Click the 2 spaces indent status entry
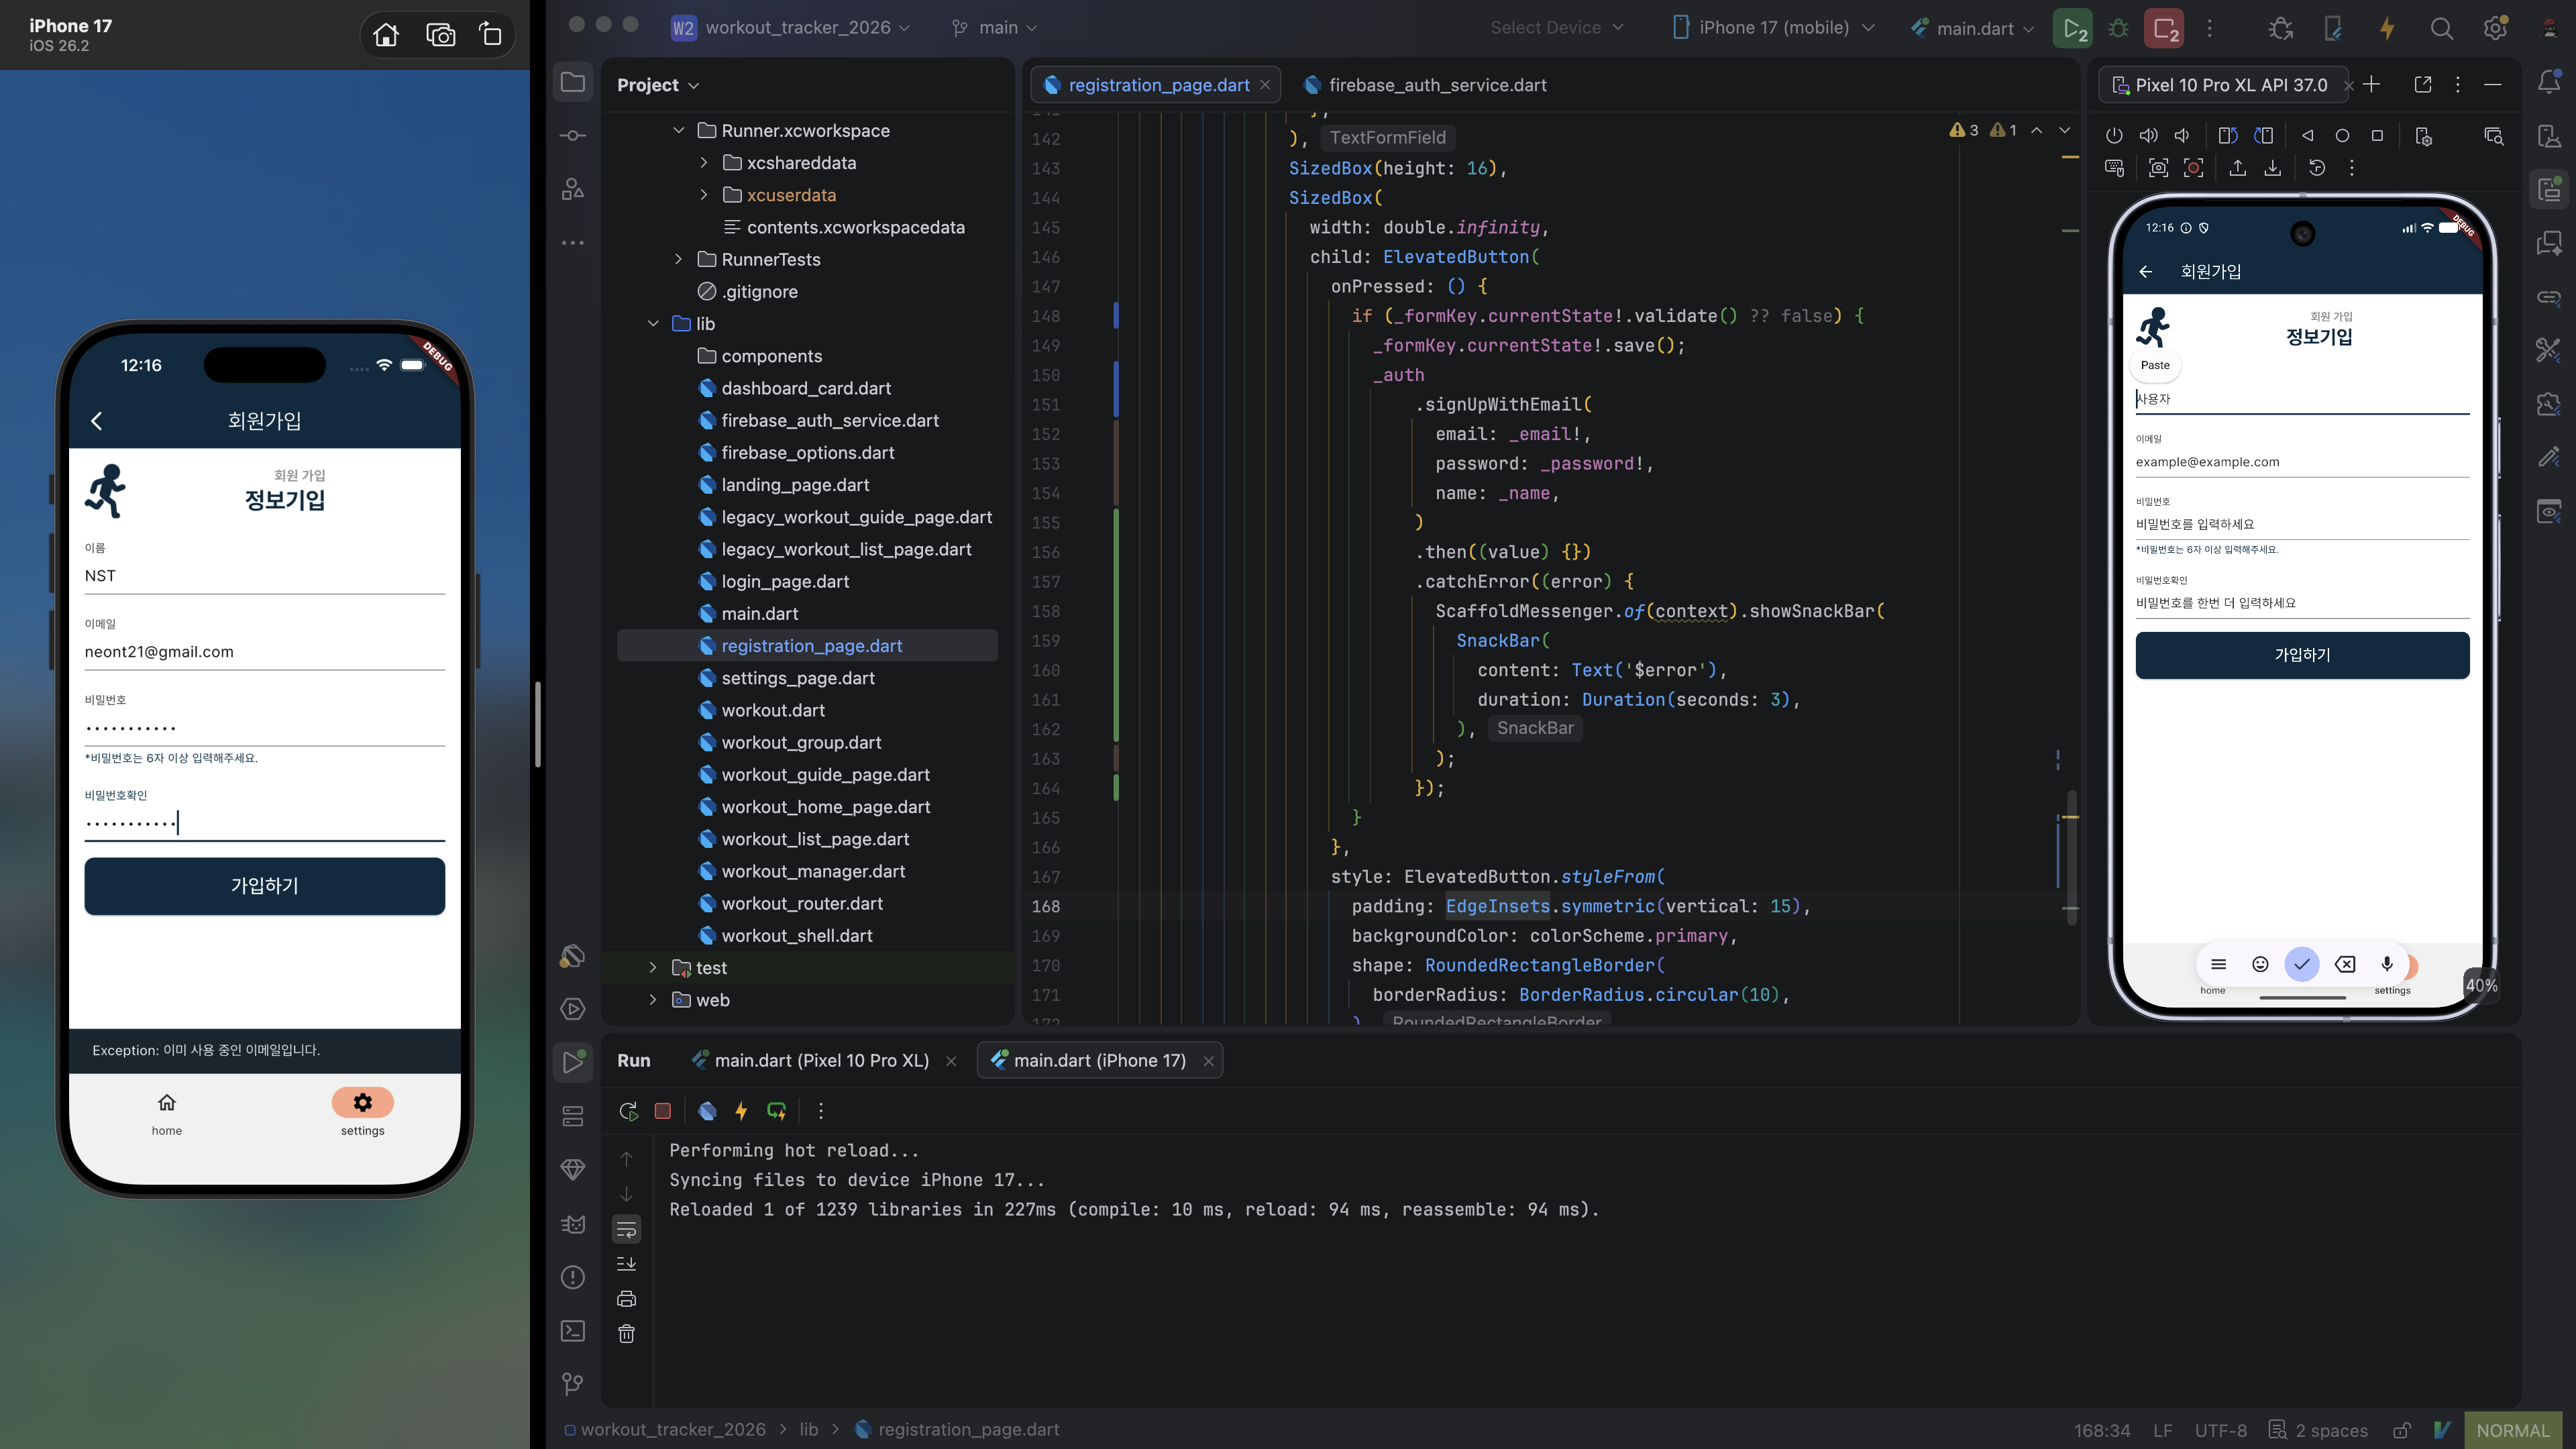Image resolution: width=2576 pixels, height=1449 pixels. pyautogui.click(x=2319, y=1430)
